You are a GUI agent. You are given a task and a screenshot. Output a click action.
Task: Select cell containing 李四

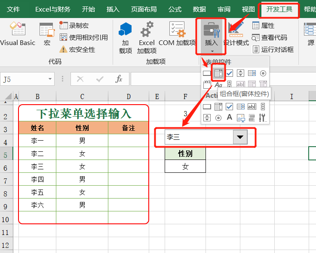tap(37, 179)
